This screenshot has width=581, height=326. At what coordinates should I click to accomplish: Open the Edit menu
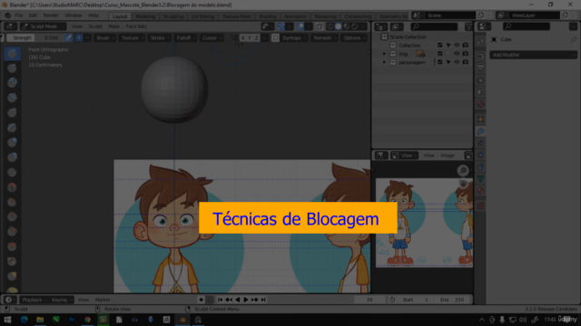coord(33,15)
